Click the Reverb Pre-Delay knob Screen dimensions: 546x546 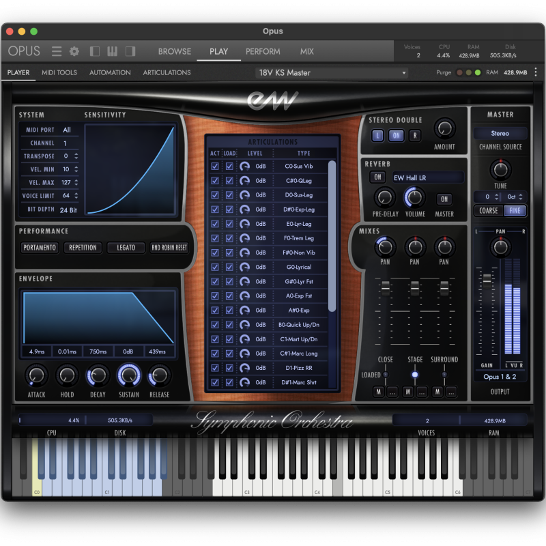click(385, 197)
